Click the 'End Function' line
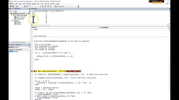 (40, 36)
